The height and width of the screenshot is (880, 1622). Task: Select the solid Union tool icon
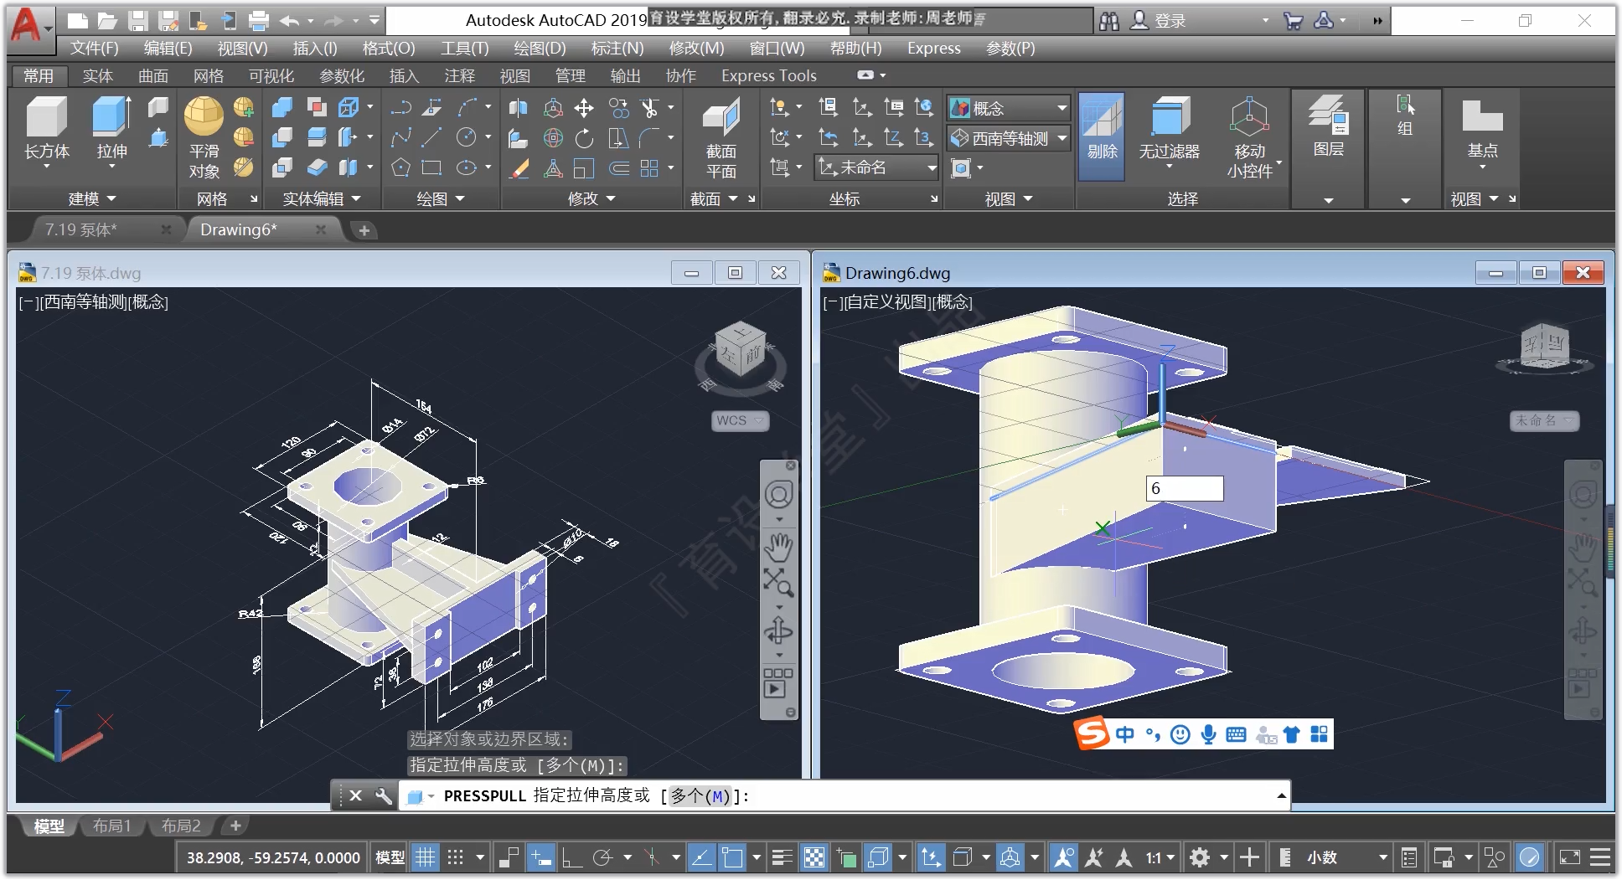(x=282, y=107)
